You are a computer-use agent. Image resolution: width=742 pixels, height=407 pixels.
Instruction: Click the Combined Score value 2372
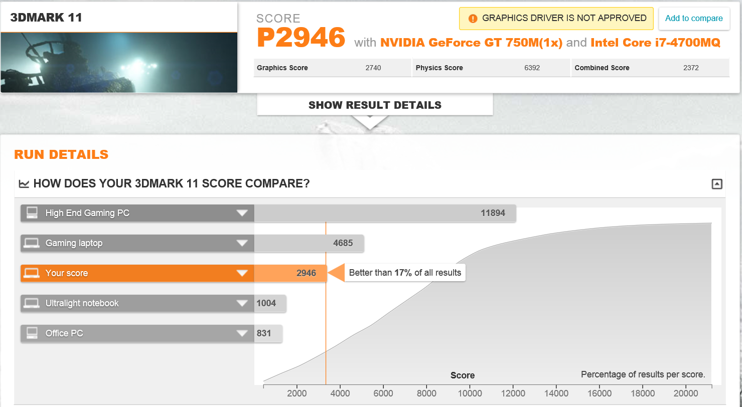point(691,68)
